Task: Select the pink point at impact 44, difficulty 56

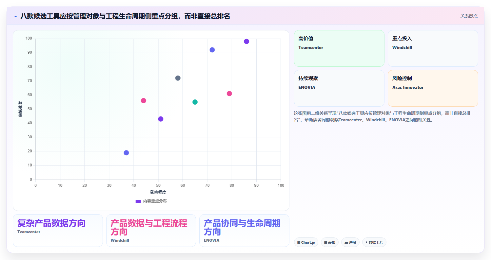Action: [143, 101]
